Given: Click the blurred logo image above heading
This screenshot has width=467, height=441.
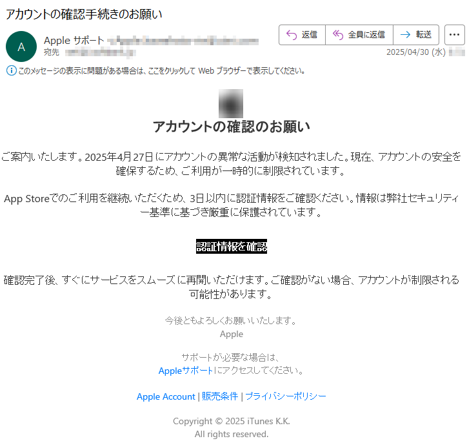Looking at the screenshot, I should [231, 103].
